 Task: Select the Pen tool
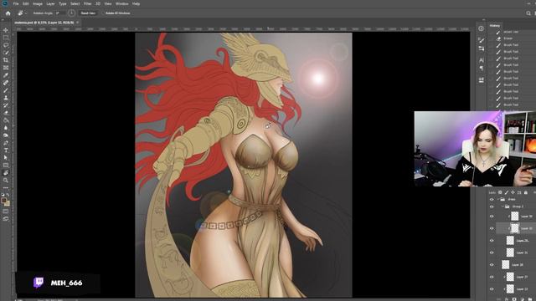pos(6,143)
